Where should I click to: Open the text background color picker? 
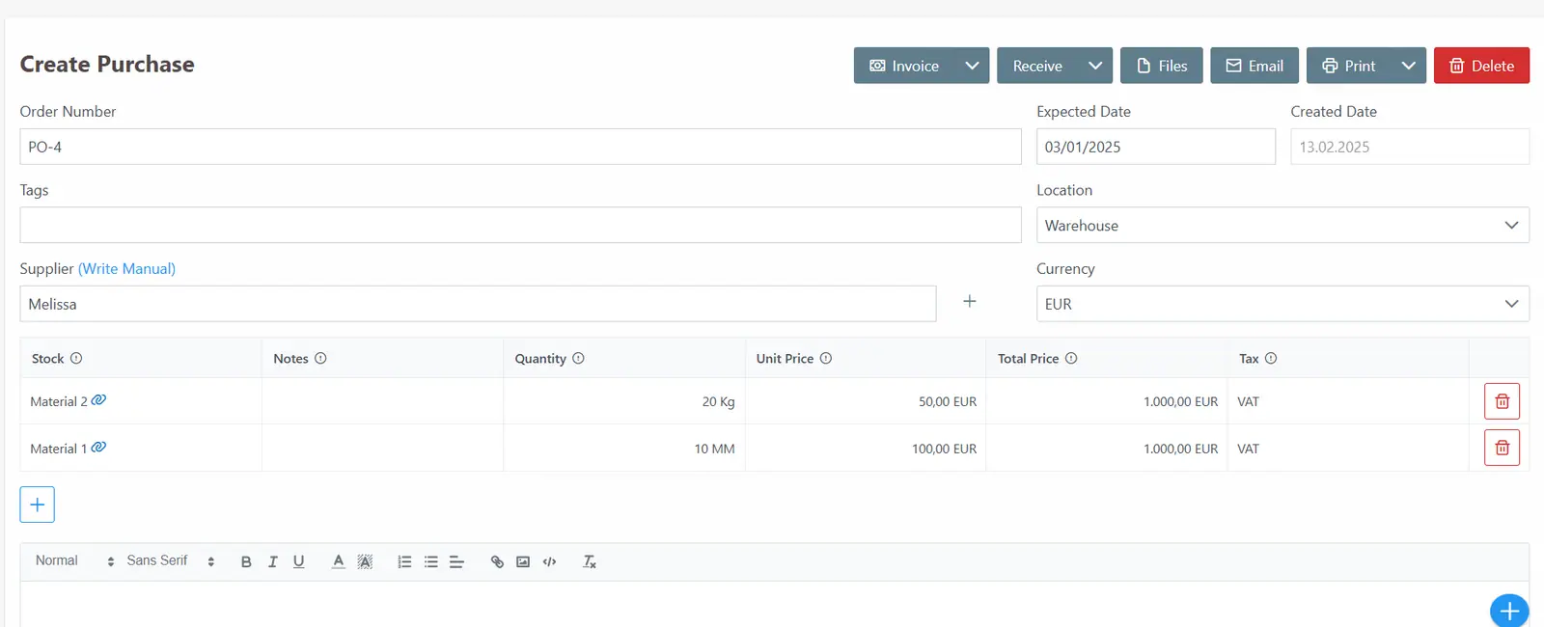click(365, 561)
